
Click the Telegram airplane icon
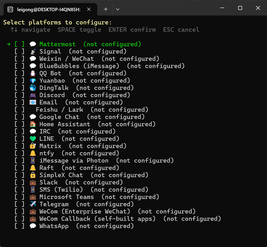tap(33, 204)
